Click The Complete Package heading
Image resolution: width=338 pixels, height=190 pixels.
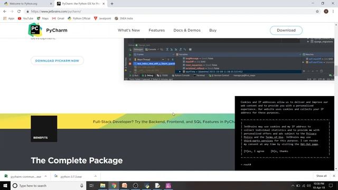[77, 160]
